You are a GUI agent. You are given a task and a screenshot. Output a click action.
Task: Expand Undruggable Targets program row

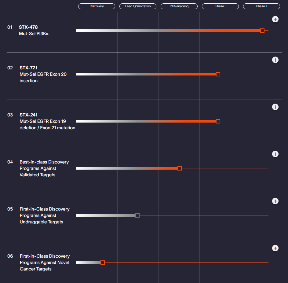(275, 201)
